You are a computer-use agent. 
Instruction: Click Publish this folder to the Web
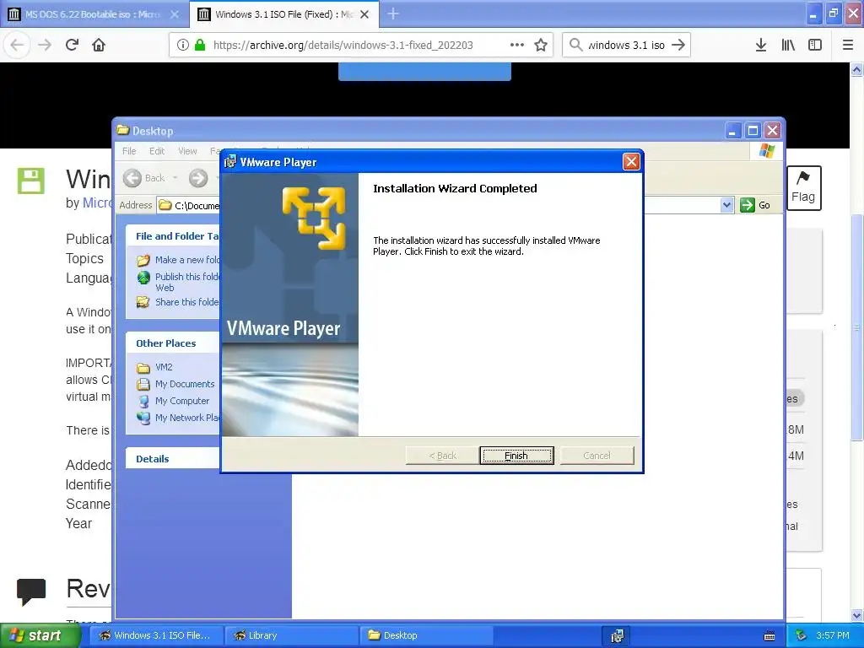pos(179,282)
